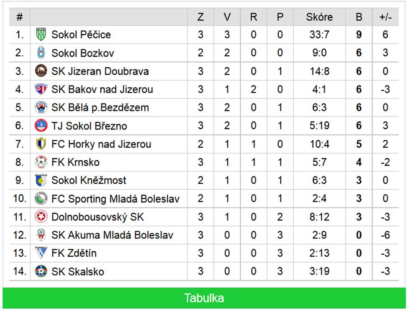
Task: Click the Skóre column header
Action: click(x=320, y=17)
